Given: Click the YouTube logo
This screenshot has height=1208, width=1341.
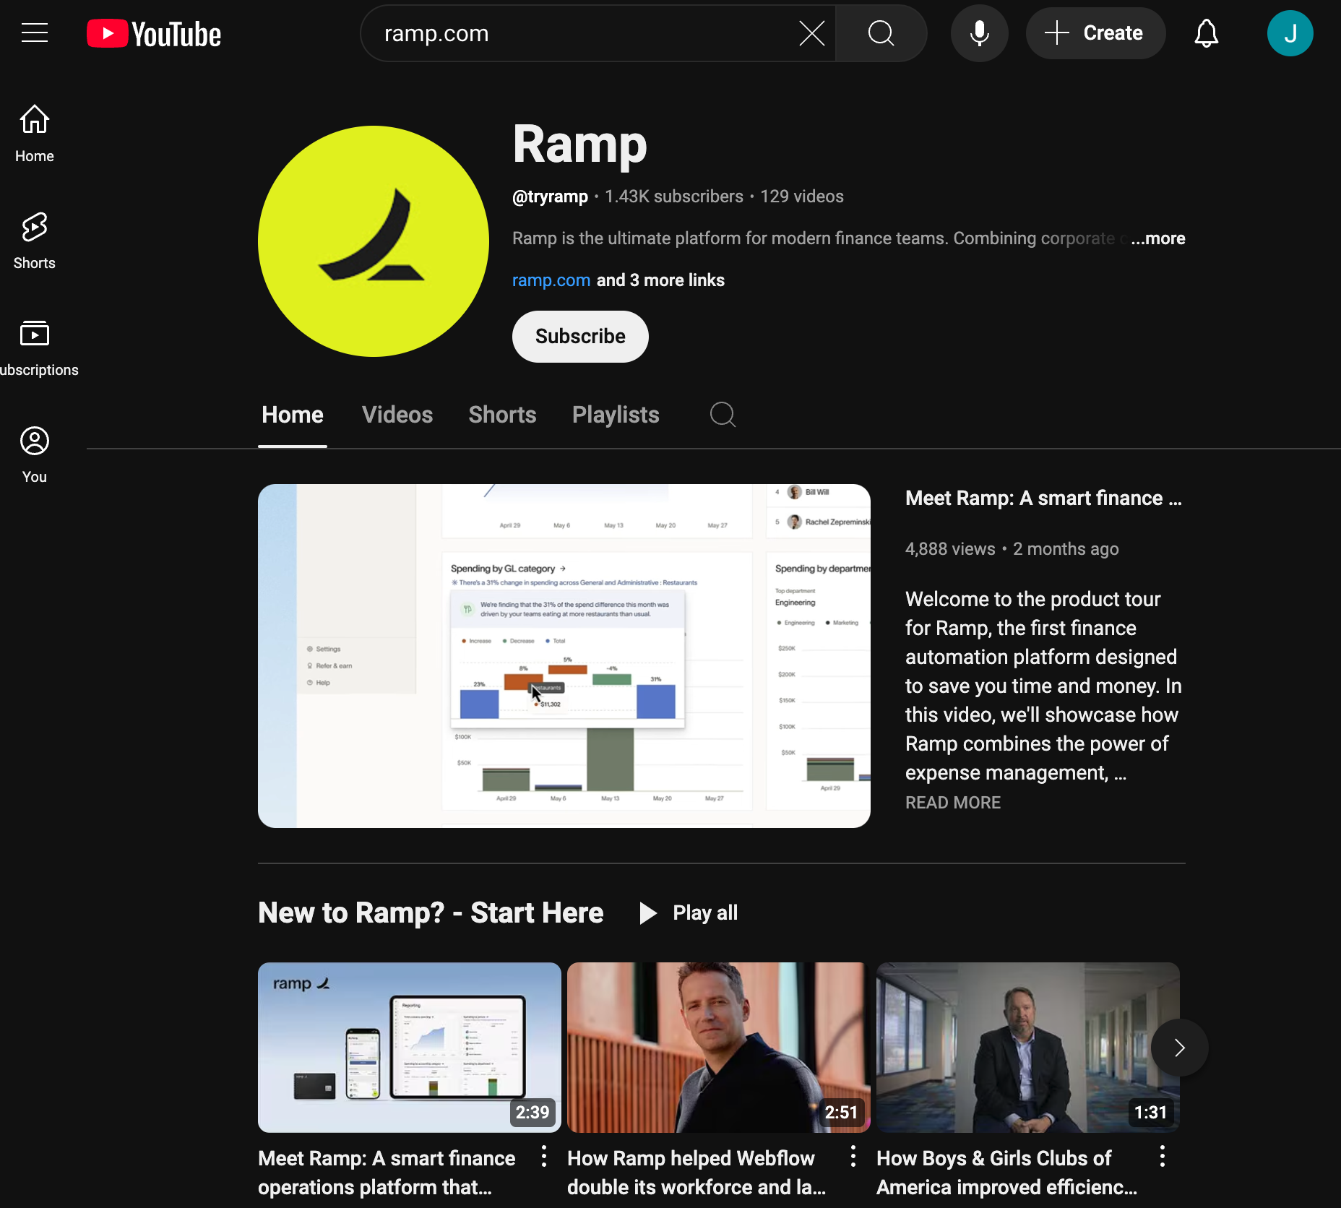Looking at the screenshot, I should coord(154,34).
